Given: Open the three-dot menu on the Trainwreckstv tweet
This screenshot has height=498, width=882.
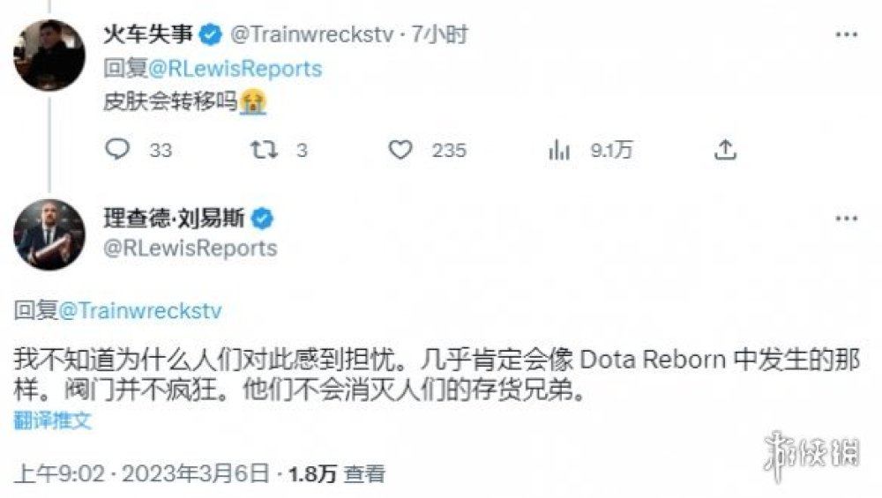Looking at the screenshot, I should click(847, 35).
